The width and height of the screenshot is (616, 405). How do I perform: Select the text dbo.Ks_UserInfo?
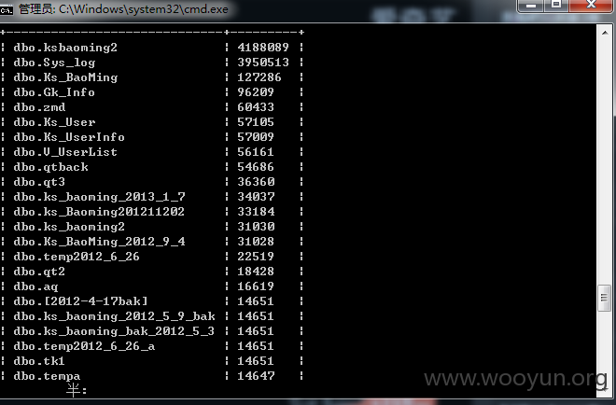pyautogui.click(x=69, y=137)
